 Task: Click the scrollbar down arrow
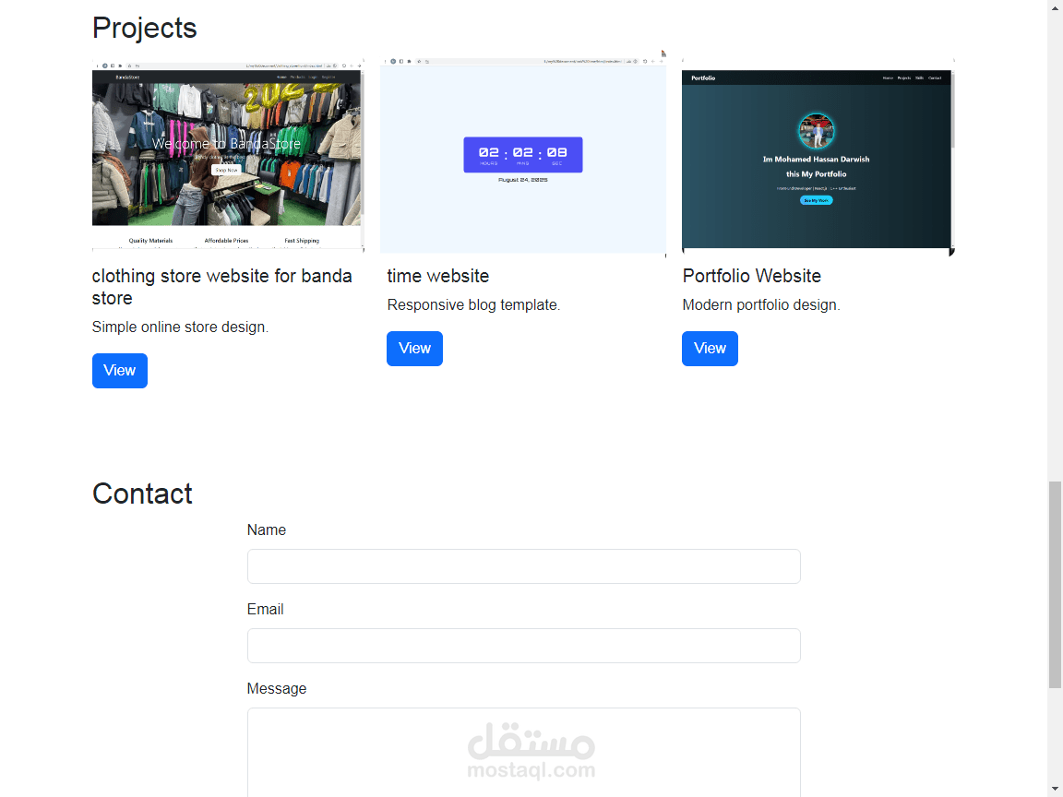1055,791
